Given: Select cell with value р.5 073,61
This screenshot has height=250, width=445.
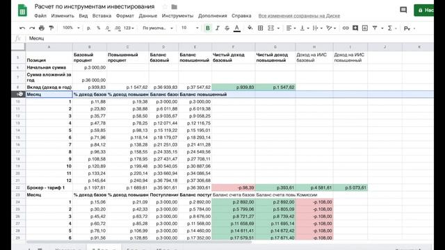Looking at the screenshot, I should tap(350, 187).
